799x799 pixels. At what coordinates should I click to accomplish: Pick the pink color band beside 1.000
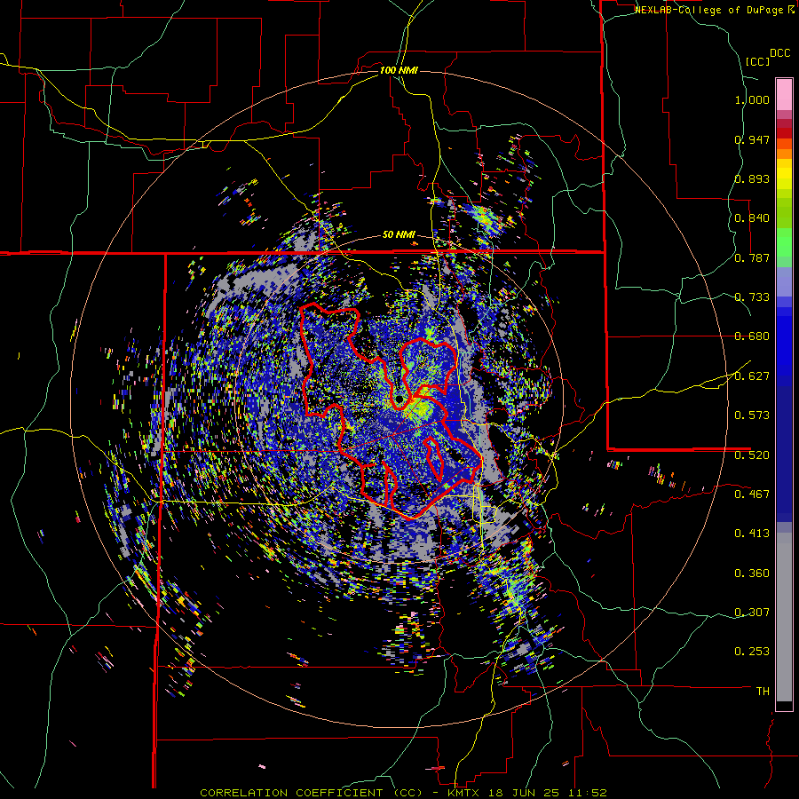[x=784, y=95]
